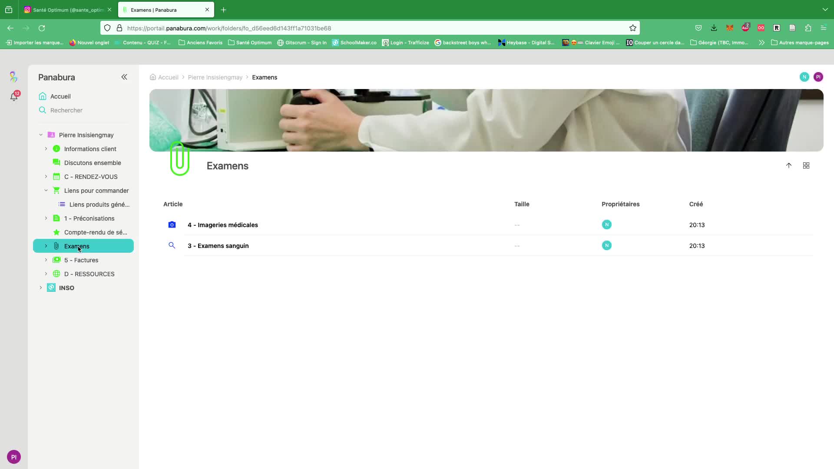Go back with browser back arrow

(x=10, y=28)
